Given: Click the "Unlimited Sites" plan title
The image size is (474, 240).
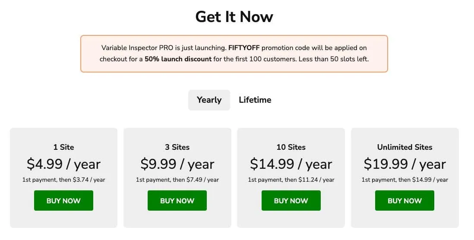Looking at the screenshot, I should click(x=404, y=147).
